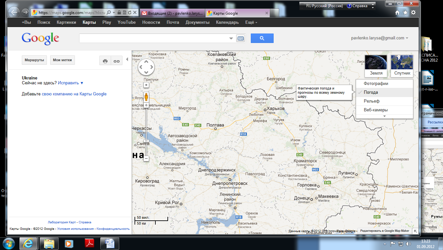This screenshot has height=250, width=443.
Task: Click the browser Back arrow button
Action: (x=14, y=12)
